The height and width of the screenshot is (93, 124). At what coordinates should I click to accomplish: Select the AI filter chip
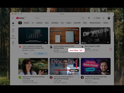click(33, 23)
